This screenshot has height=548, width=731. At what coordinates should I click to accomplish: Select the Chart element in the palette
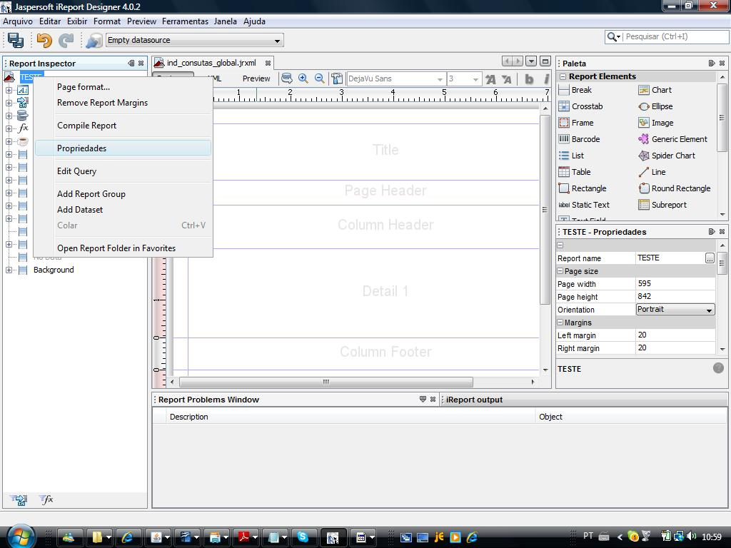[655, 90]
